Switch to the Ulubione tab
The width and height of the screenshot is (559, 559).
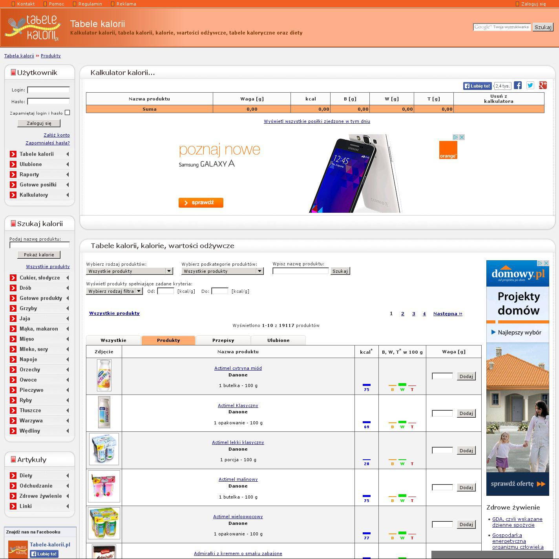278,340
